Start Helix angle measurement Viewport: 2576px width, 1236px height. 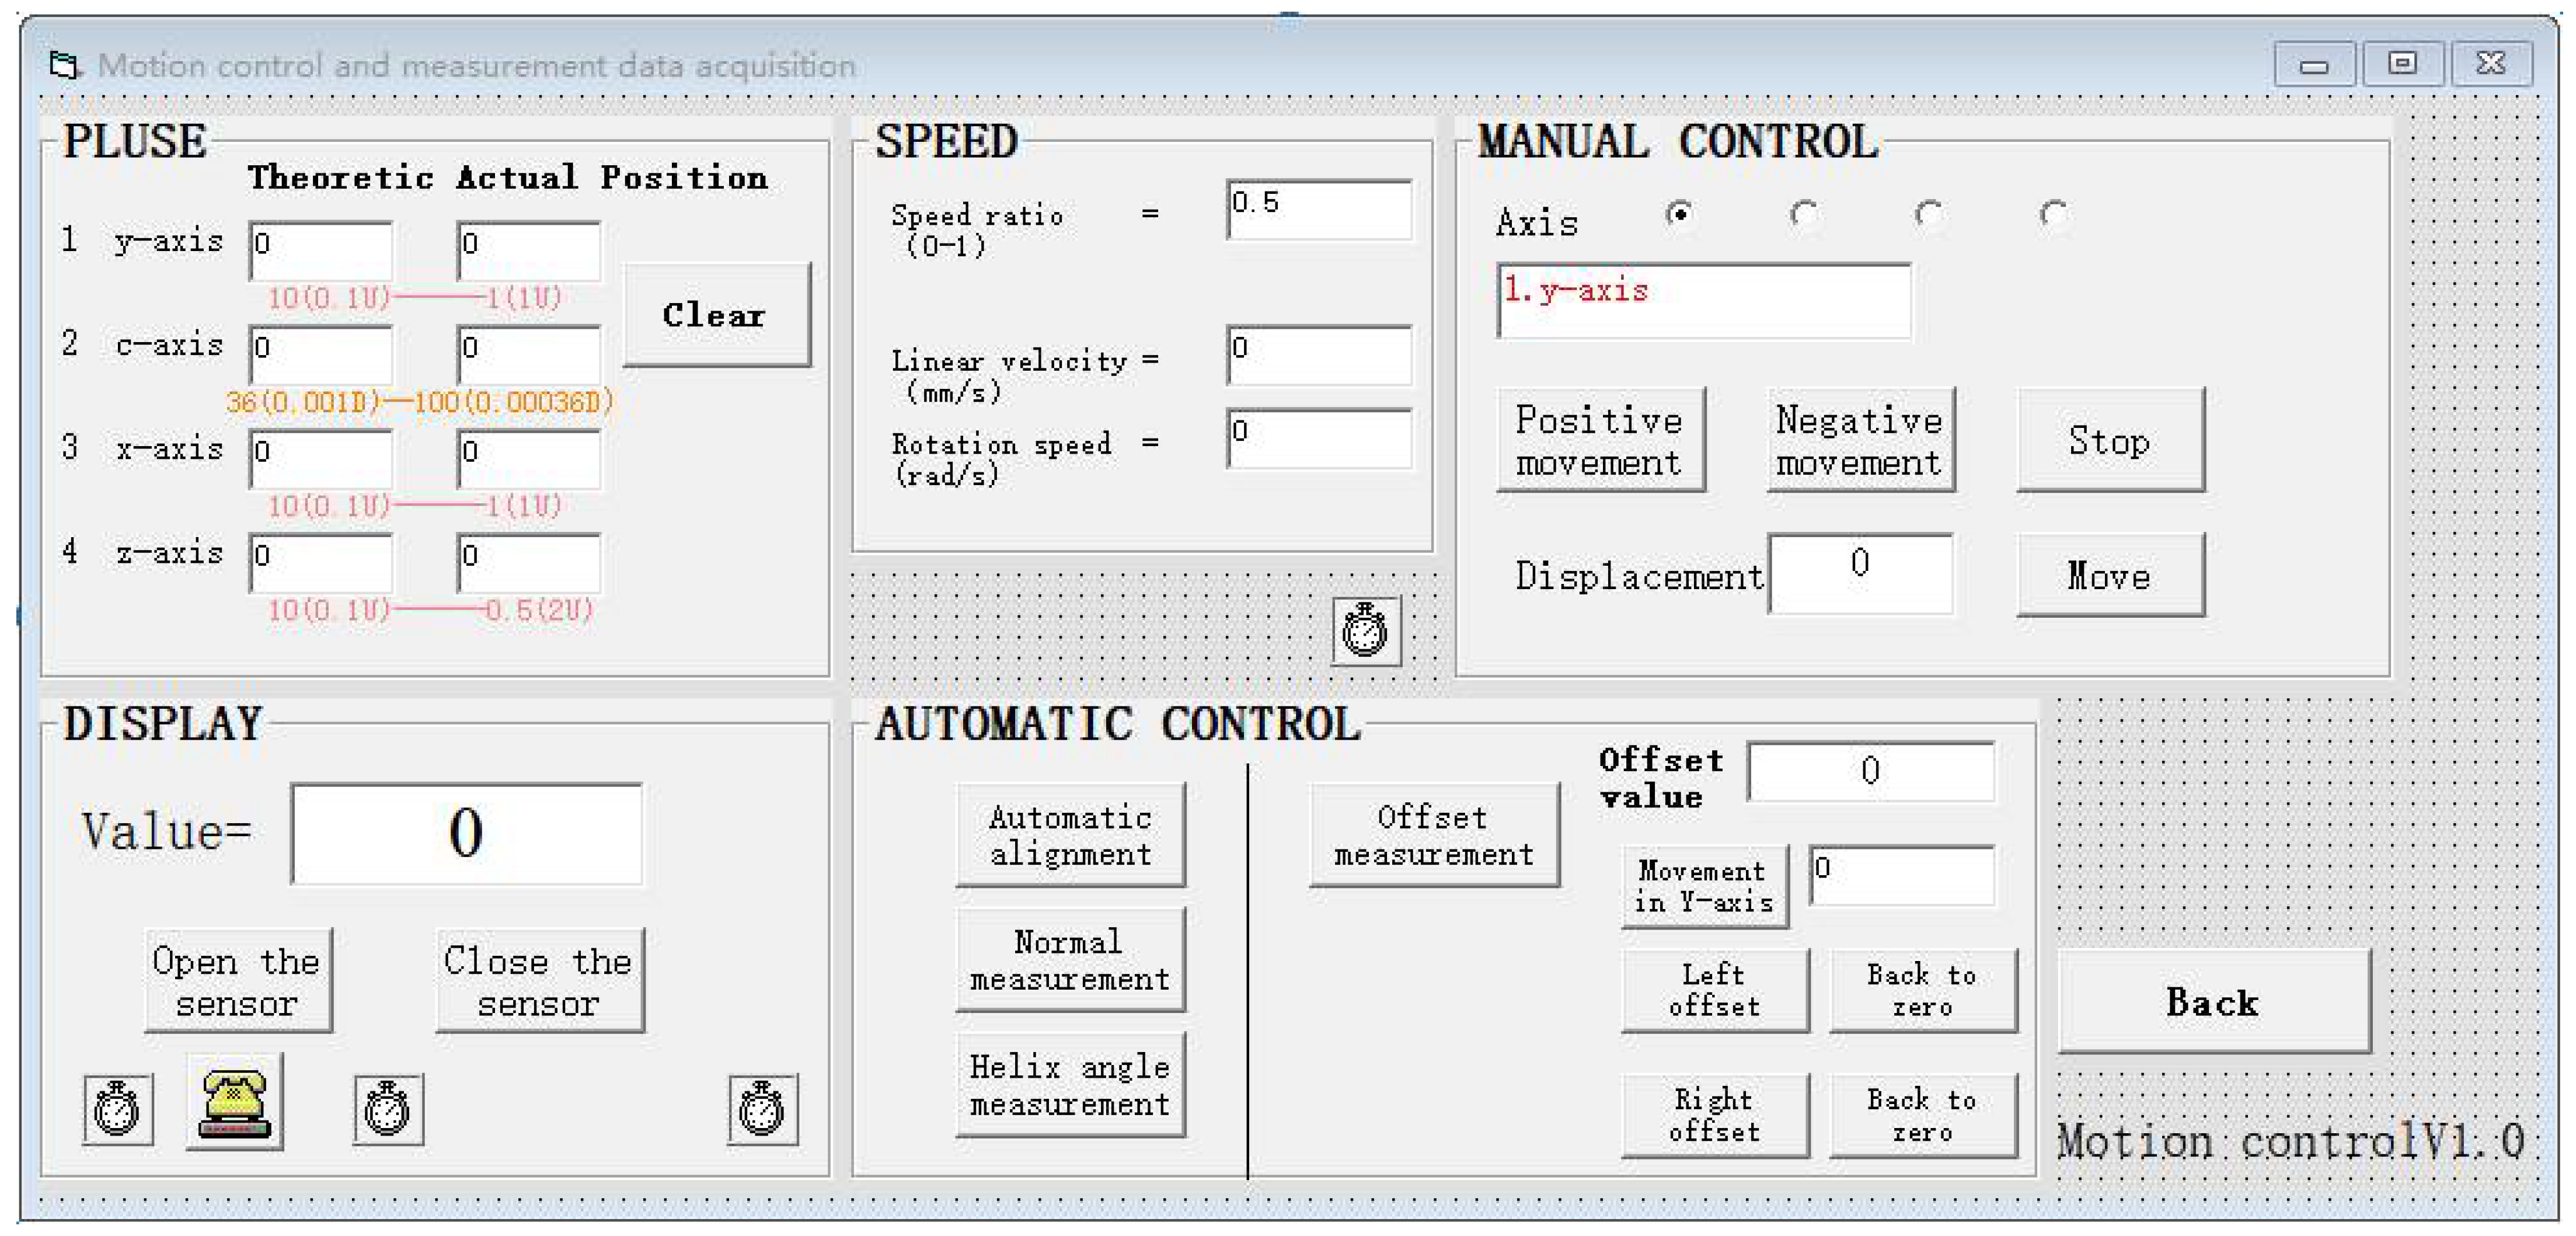1070,1085
